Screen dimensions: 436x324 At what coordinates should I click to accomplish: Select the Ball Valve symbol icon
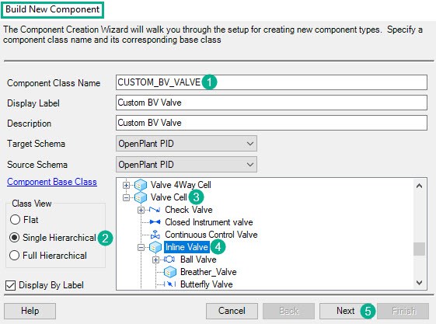(169, 260)
